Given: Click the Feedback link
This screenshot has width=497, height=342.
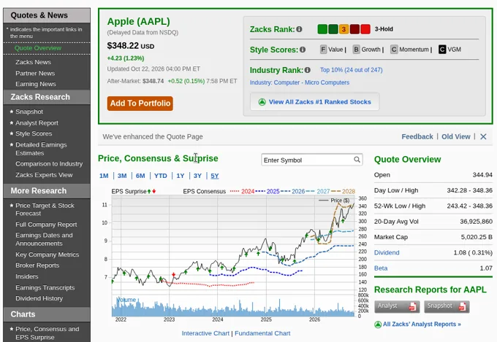Looking at the screenshot, I should pos(417,136).
